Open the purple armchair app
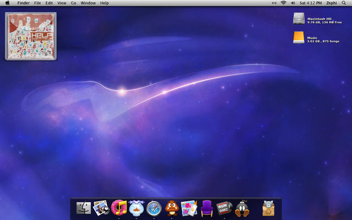 207,208
